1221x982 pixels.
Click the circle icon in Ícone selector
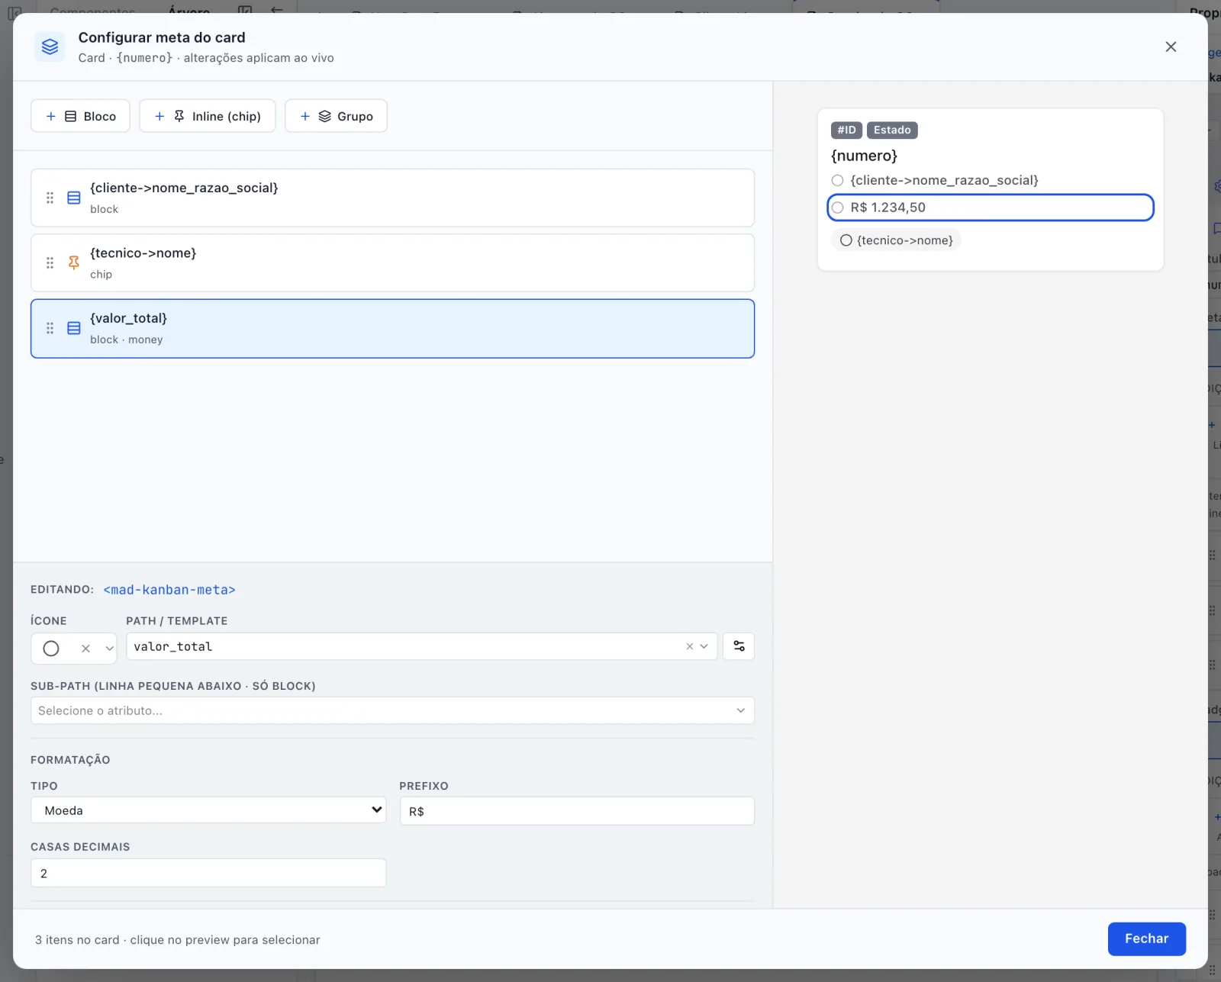(51, 649)
